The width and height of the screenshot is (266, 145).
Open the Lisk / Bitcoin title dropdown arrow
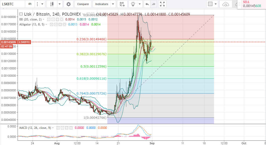(83, 14)
